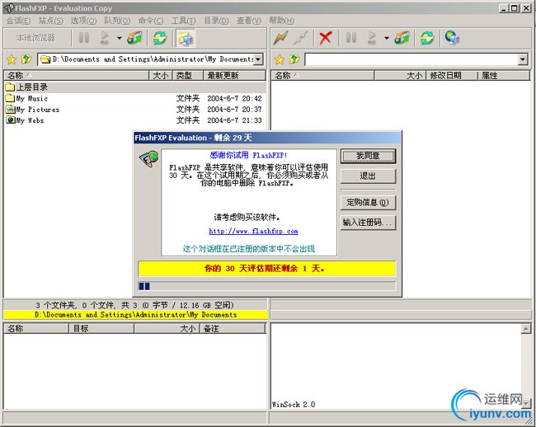Open the 会话(E) menu
The image size is (536, 427).
tap(18, 21)
